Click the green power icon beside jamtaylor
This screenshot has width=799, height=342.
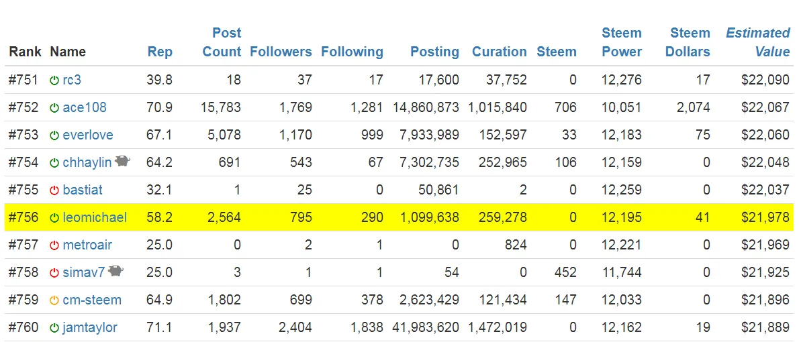54,328
